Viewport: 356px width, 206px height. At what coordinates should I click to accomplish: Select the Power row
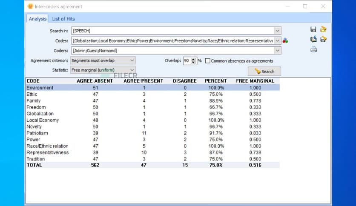coord(153,140)
